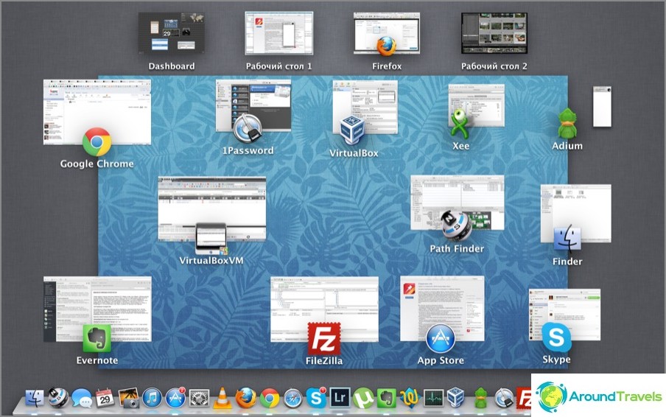Open 1Password from the Dock
666x417 pixels.
(x=504, y=399)
